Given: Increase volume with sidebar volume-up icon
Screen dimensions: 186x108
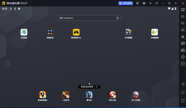Looking at the screenshot, I should coord(183,16).
